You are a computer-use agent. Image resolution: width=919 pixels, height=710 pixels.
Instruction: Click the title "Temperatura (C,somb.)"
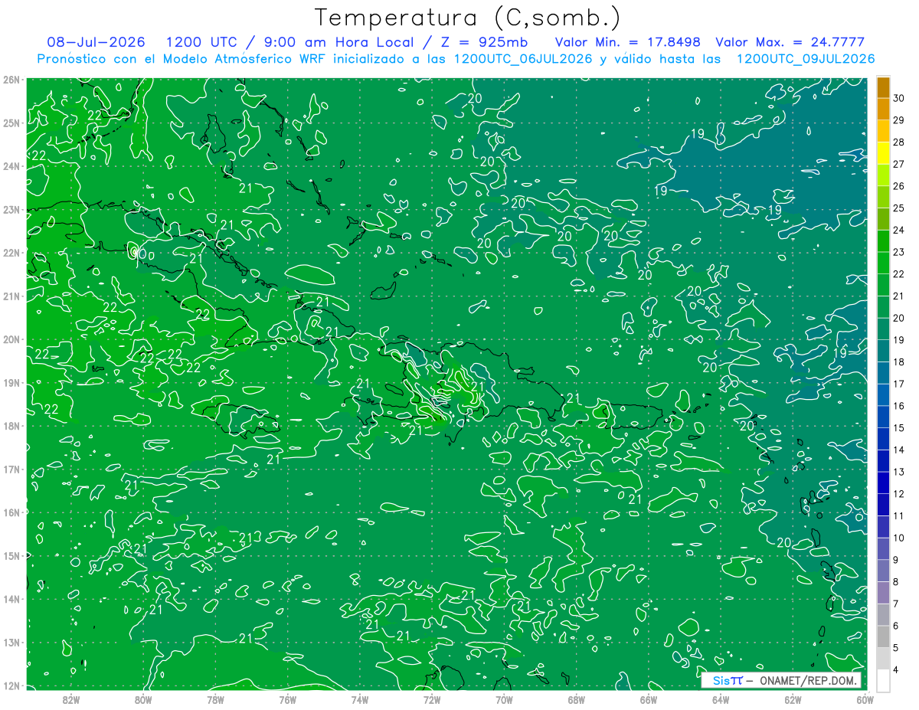pyautogui.click(x=468, y=18)
